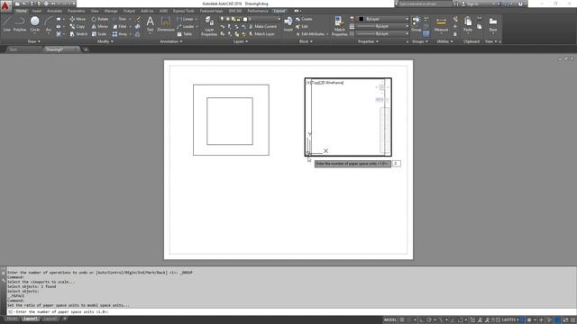
Task: Click the Fillet tool
Action: [120, 26]
